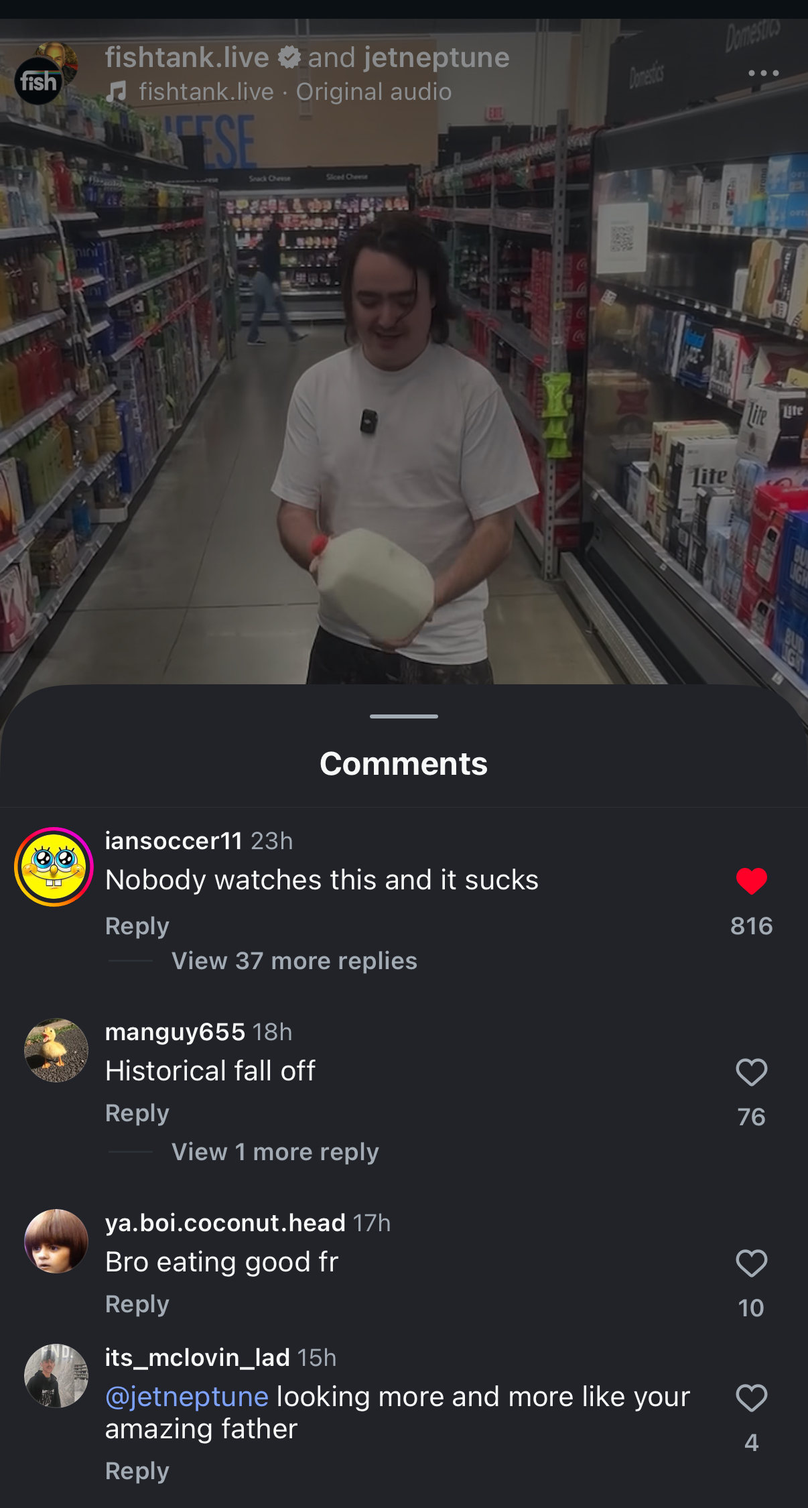Open the three-dot more options menu

763,73
